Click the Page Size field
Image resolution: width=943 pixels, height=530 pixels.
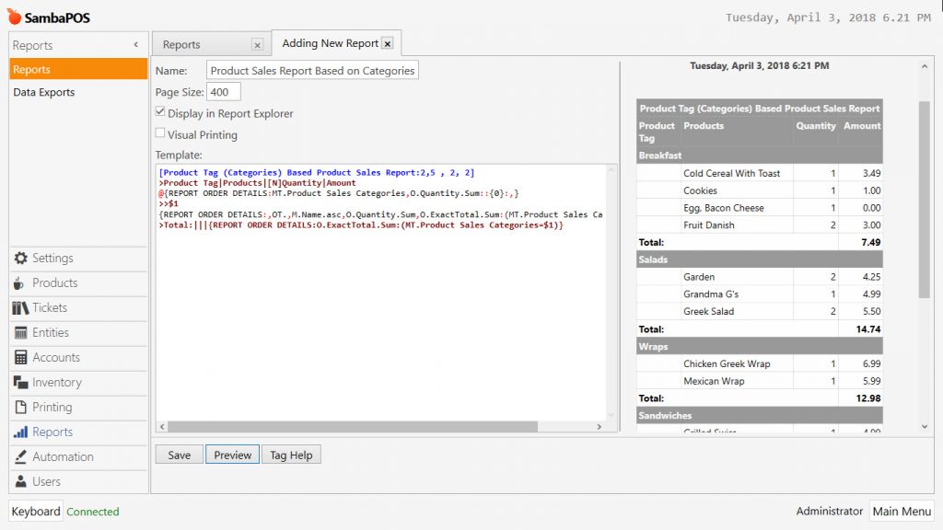[x=224, y=92]
